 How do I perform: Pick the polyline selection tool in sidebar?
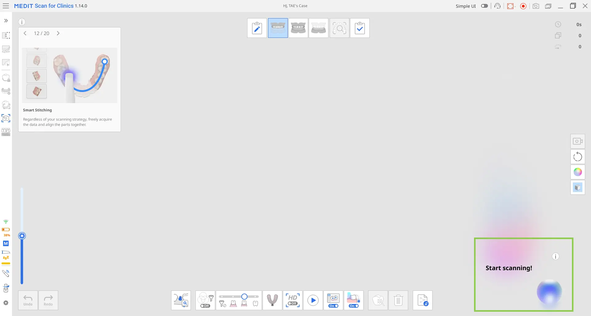(6, 62)
